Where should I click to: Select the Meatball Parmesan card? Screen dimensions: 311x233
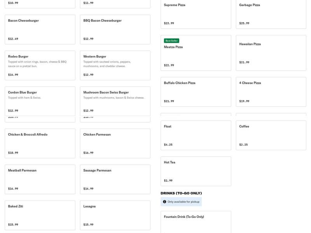[x=40, y=179]
